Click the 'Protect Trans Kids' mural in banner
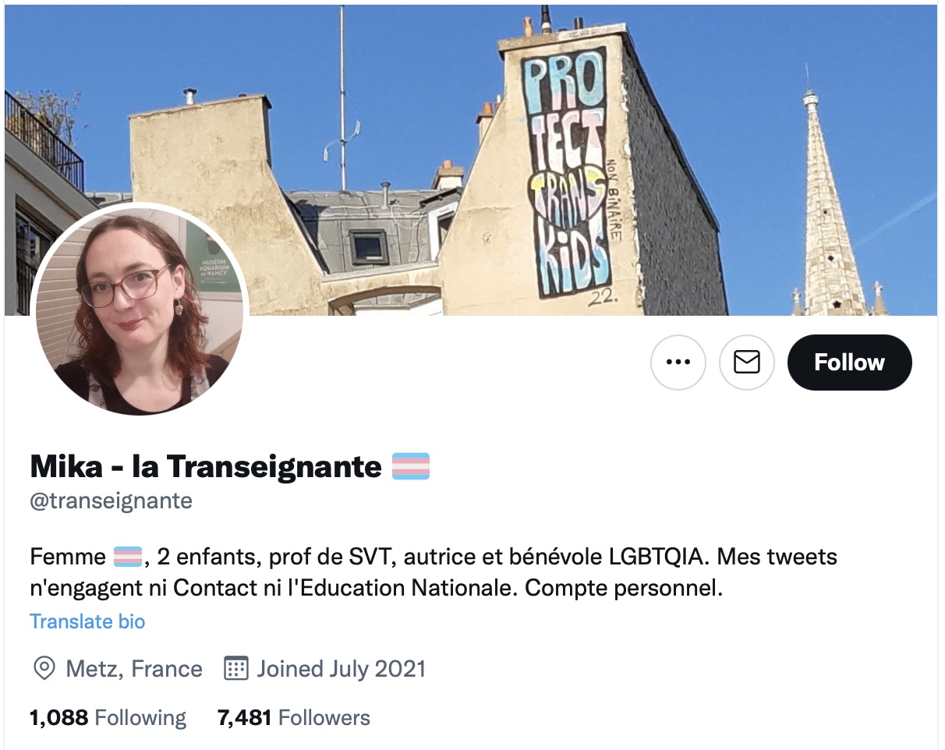Viewport: 945px width, 750px height. coord(565,172)
